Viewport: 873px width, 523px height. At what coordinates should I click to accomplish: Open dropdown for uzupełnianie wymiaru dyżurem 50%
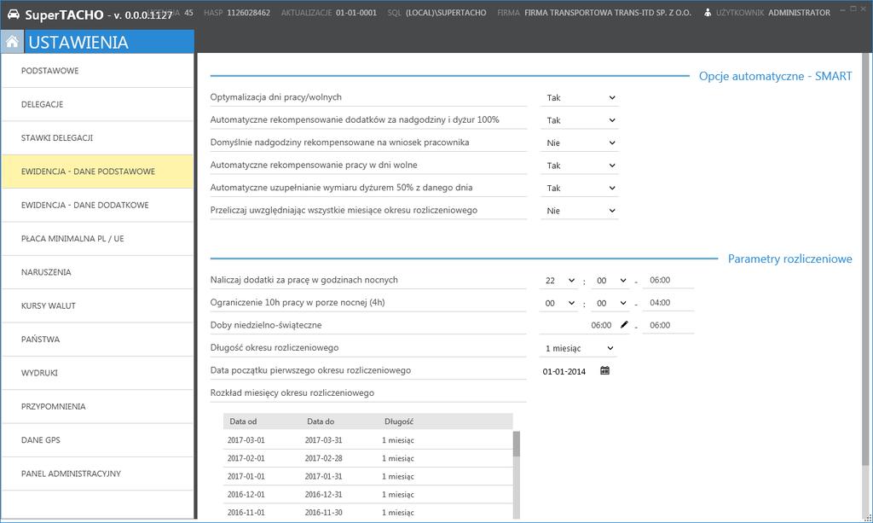(580, 189)
